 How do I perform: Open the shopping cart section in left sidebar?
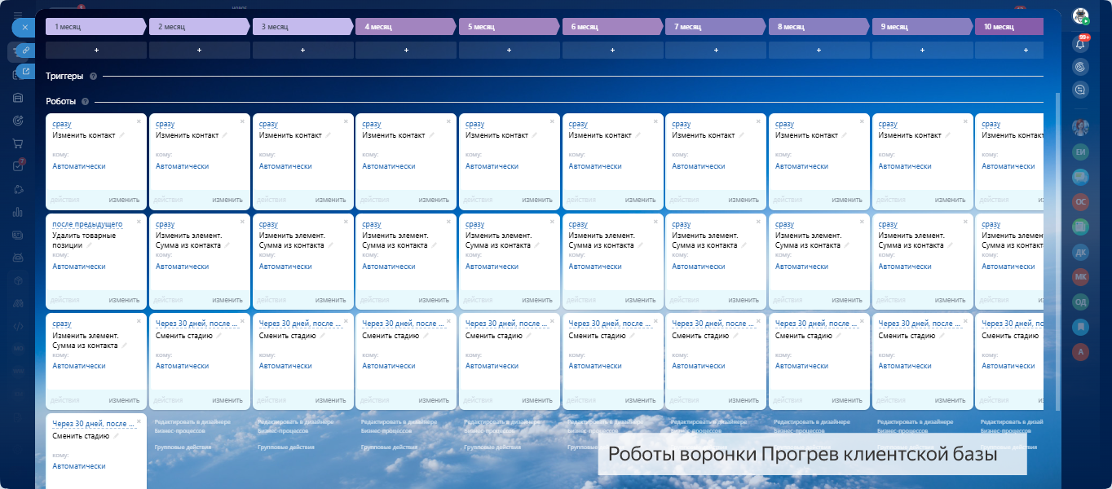[18, 143]
